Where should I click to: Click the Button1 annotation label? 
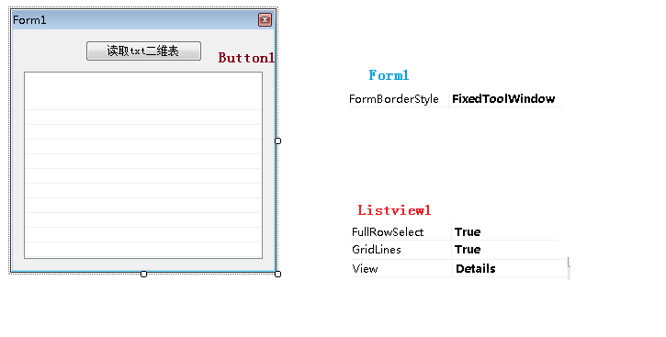click(x=246, y=58)
